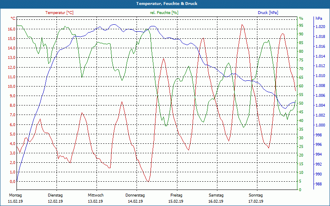Select the 'Temperatur [°C]' legend label
330x206 pixels.
[x=59, y=13]
